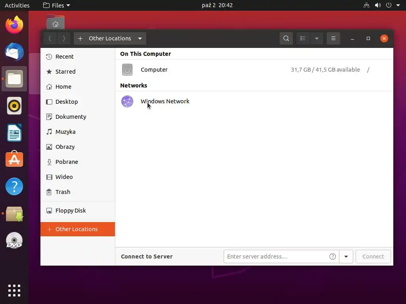Image resolution: width=406 pixels, height=304 pixels.
Task: Show the applications grid
Action: coord(14,291)
